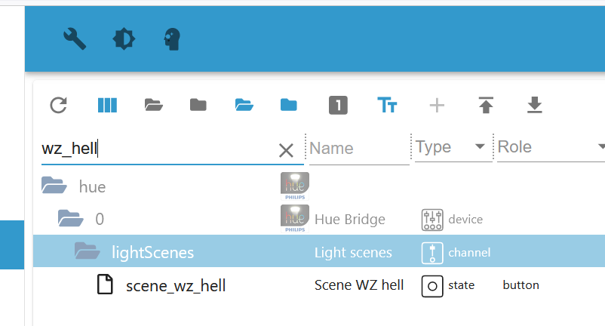605x326 pixels.
Task: Collapse the hue folder
Action: (x=54, y=186)
